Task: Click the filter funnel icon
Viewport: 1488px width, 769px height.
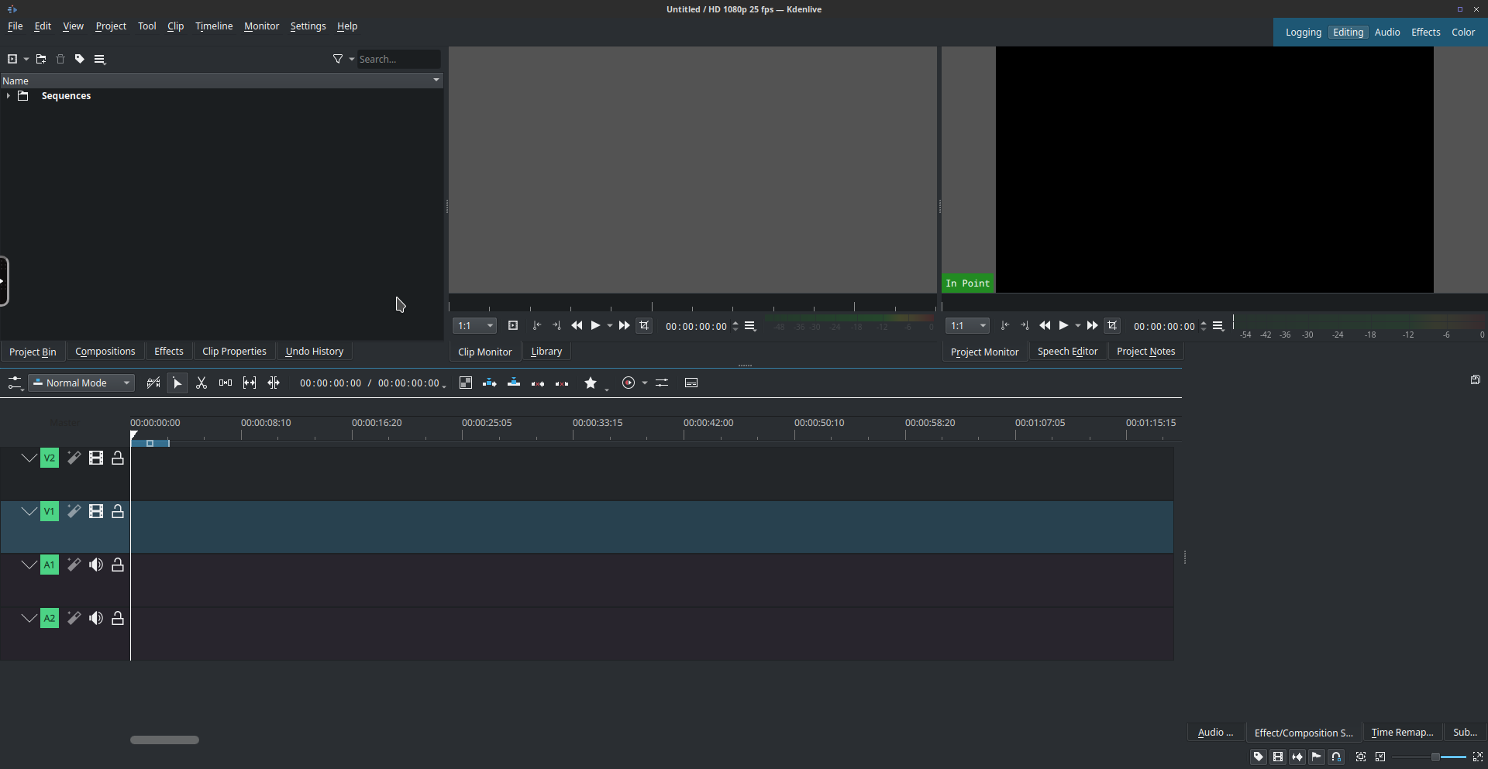Action: click(x=338, y=59)
